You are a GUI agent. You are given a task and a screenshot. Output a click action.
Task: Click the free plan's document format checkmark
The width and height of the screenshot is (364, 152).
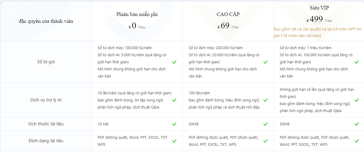click(x=174, y=141)
